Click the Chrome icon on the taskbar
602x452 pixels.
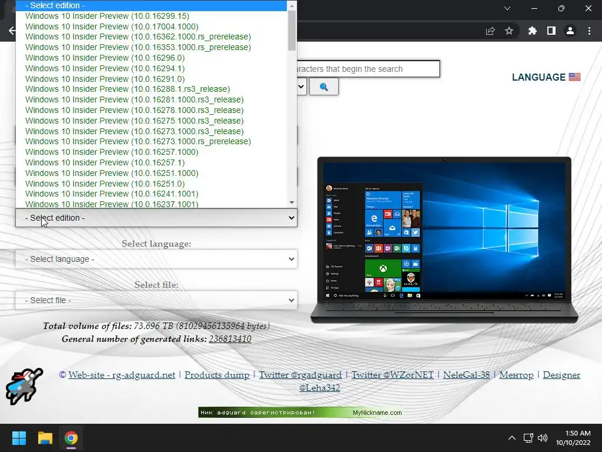click(x=71, y=438)
